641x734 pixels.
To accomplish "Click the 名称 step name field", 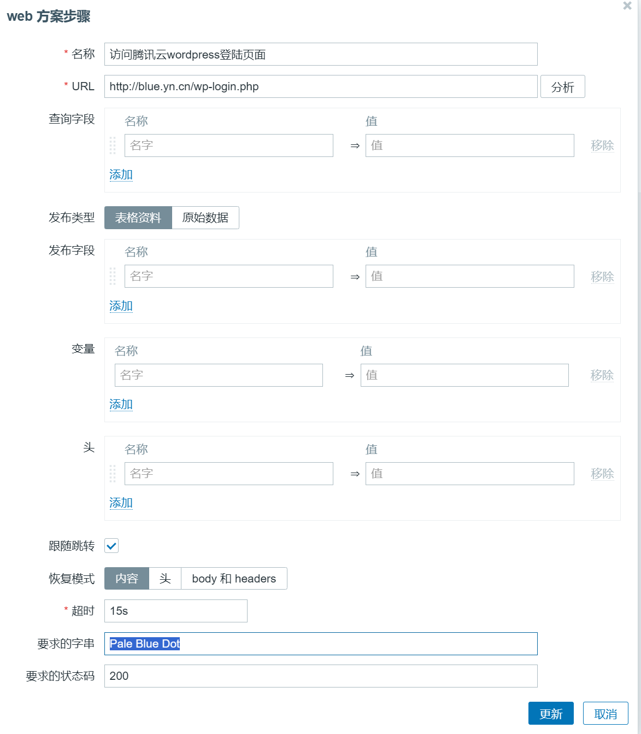I will coord(321,54).
